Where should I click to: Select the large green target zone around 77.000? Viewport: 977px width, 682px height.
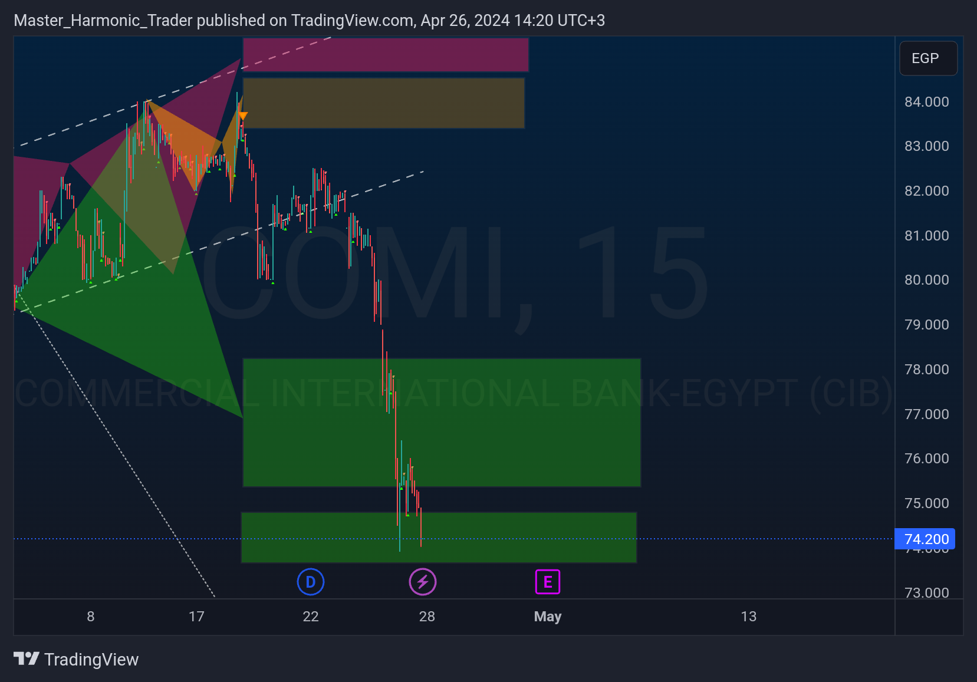(x=442, y=423)
